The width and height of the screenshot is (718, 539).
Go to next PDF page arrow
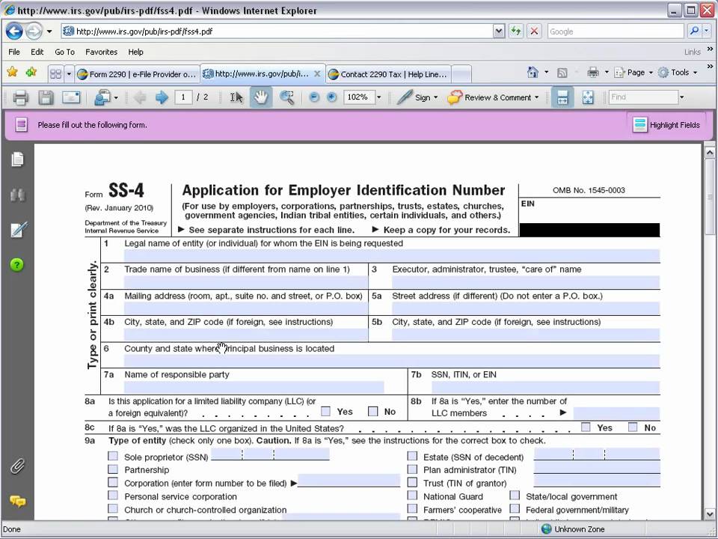pyautogui.click(x=162, y=97)
